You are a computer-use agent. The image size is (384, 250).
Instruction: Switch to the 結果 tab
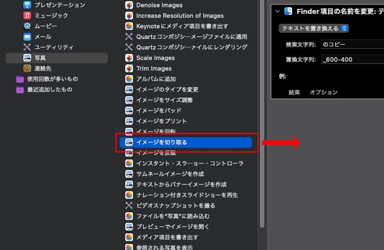click(295, 92)
